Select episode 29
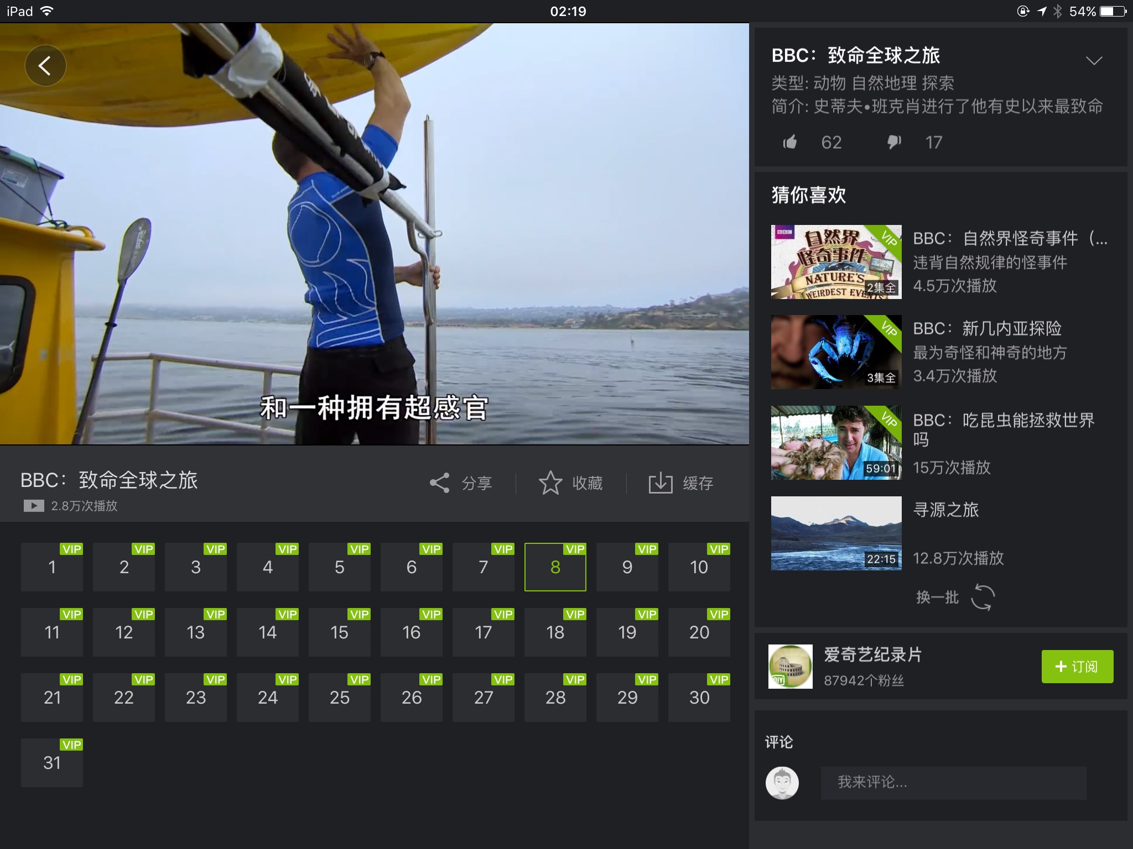 [627, 698]
